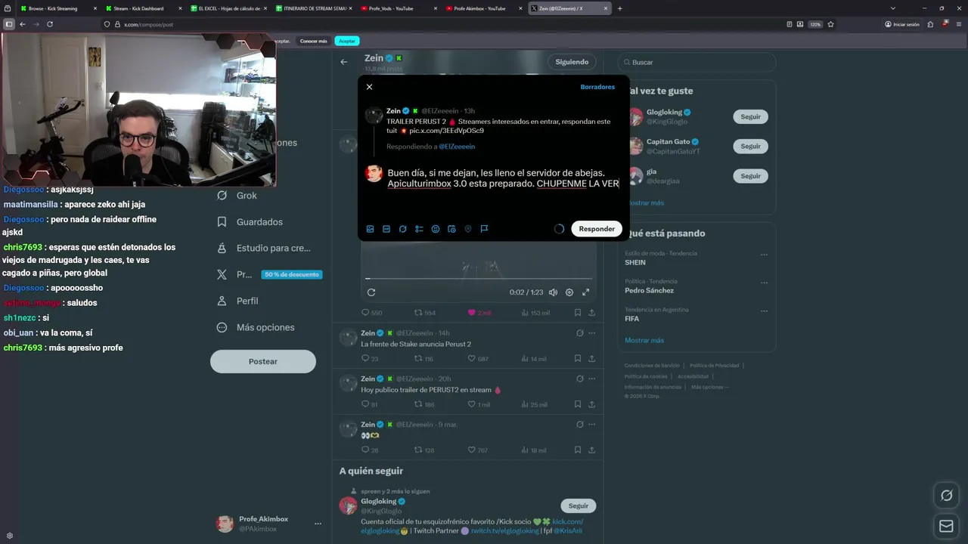968x544 pixels.
Task: Follow Glogloking in suggestions panel
Action: [750, 116]
